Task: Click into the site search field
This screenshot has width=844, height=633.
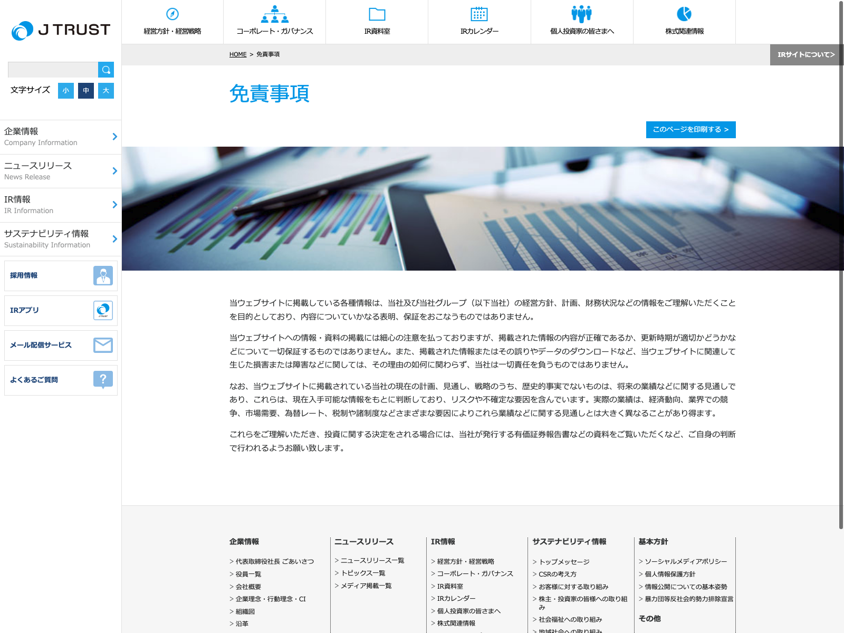Action: click(53, 70)
